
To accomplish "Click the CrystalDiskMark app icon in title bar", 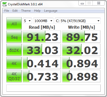I will [5, 4].
